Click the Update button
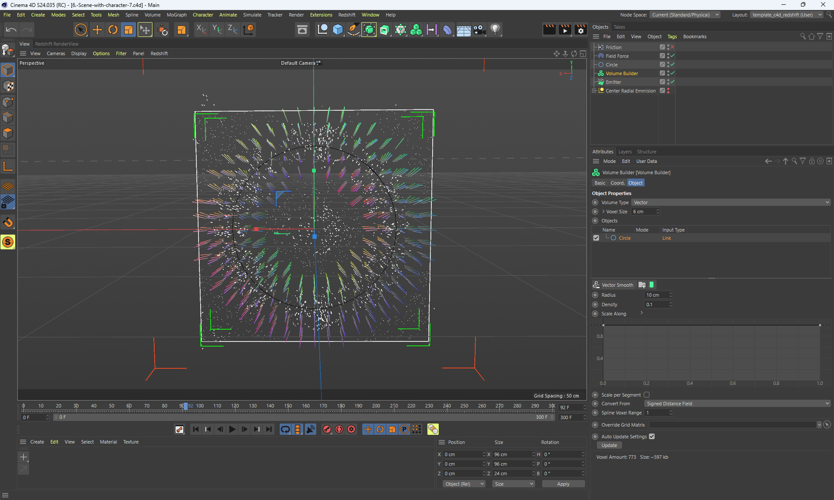Screen dimensions: 834x500 point(609,445)
